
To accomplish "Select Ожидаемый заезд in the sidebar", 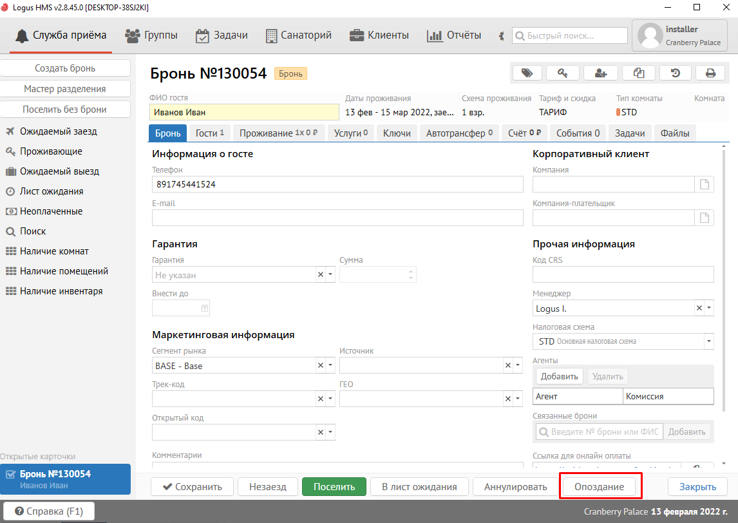I will click(58, 131).
